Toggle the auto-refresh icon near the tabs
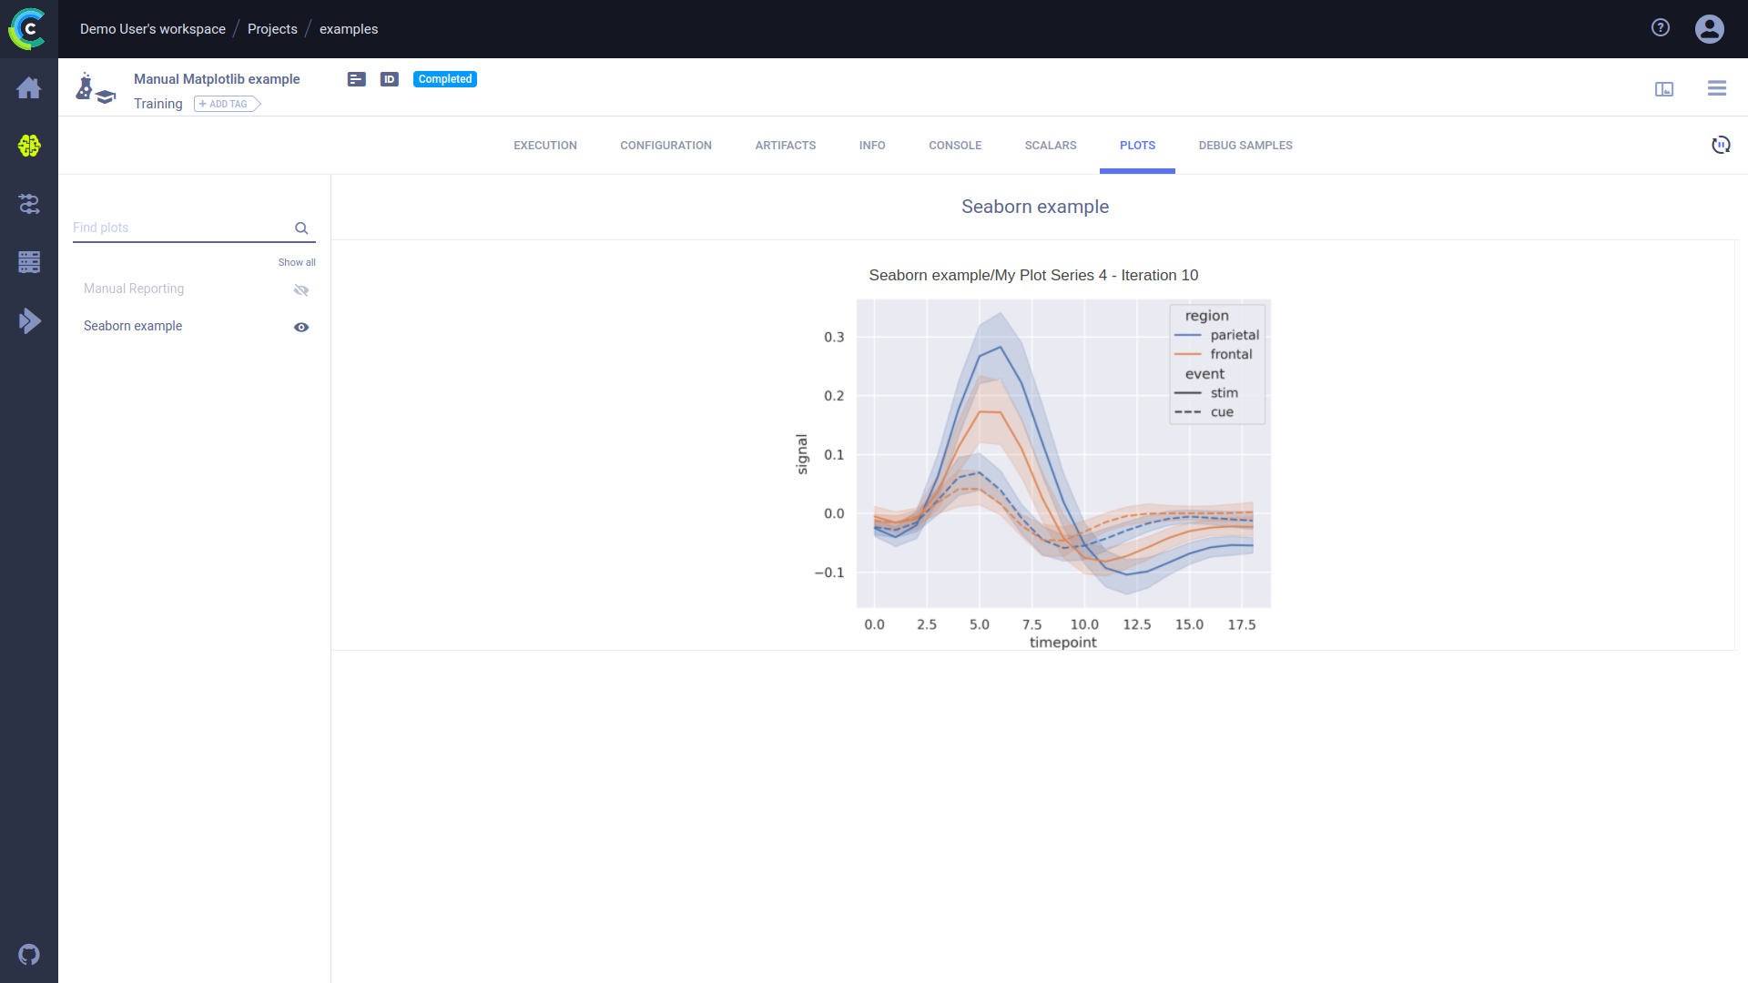Viewport: 1748px width, 983px height. click(x=1720, y=145)
